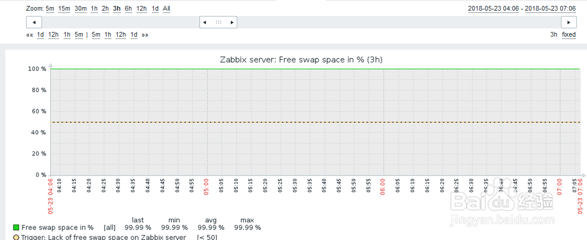Jump back with the «« double-arrow
The height and width of the screenshot is (240, 587).
pos(30,34)
